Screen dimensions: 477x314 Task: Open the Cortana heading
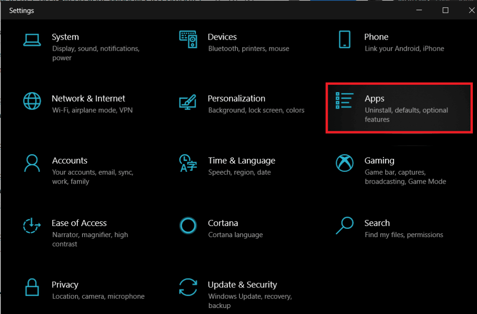click(x=223, y=223)
